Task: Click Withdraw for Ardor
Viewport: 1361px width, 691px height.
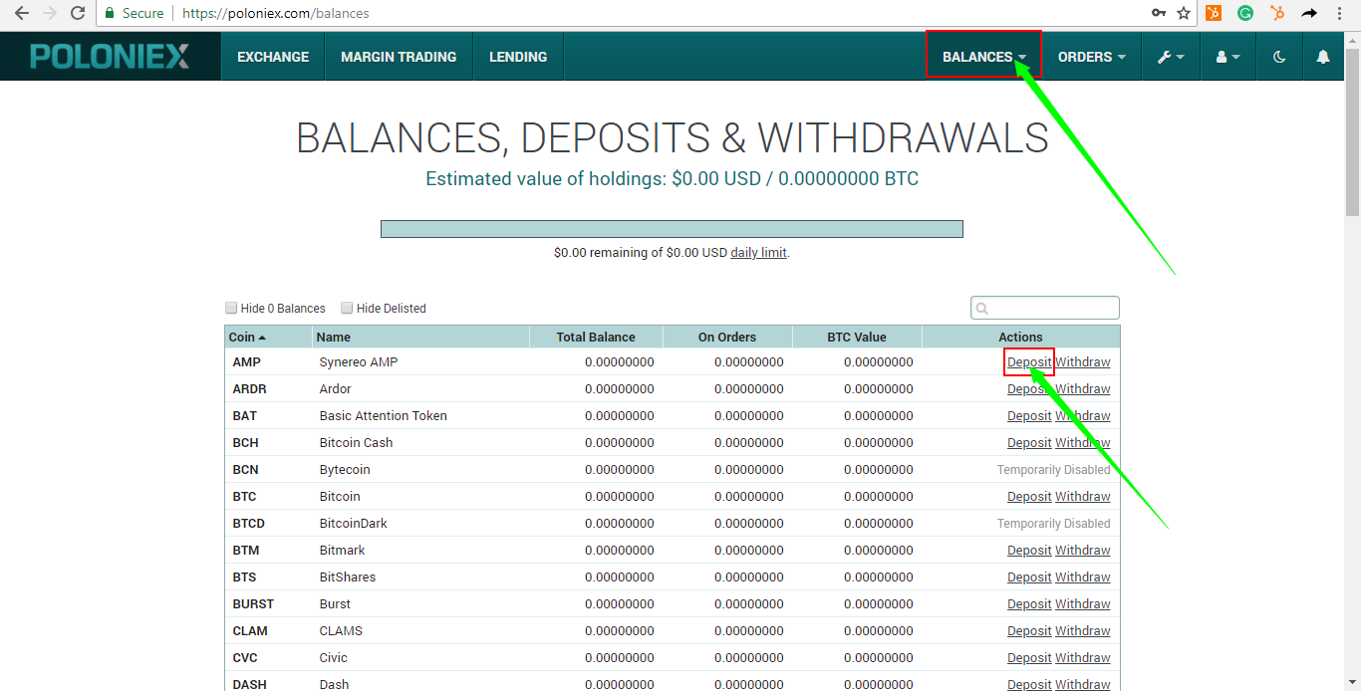Action: pyautogui.click(x=1083, y=389)
